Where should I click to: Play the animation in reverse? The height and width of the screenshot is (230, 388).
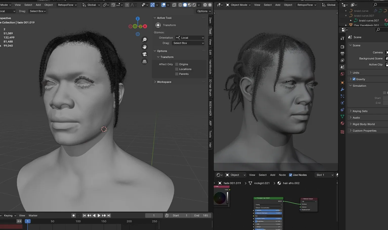[x=94, y=215]
